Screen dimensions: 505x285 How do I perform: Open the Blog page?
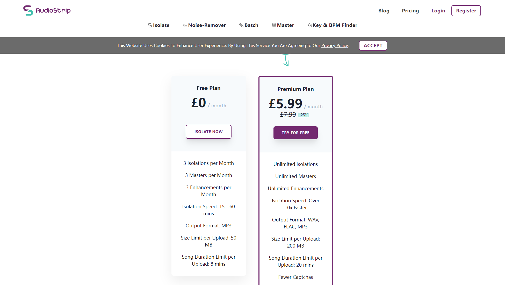pos(384,11)
